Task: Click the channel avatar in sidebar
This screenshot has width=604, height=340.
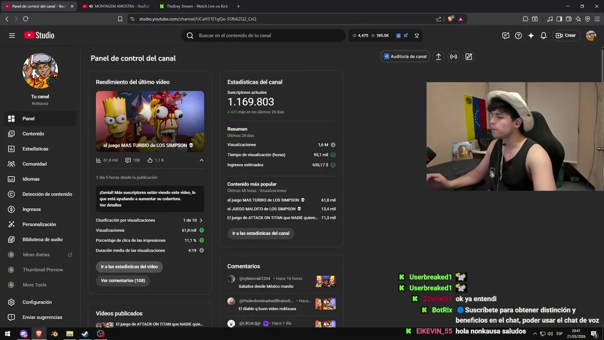Action: pos(40,71)
